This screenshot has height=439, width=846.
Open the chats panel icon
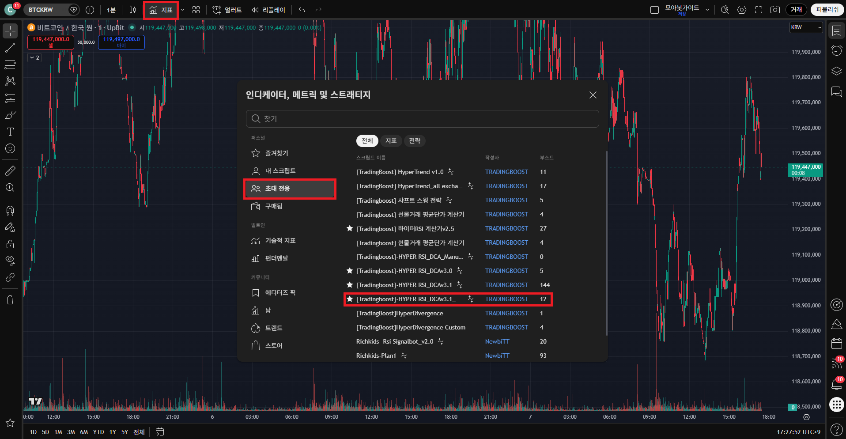836,91
